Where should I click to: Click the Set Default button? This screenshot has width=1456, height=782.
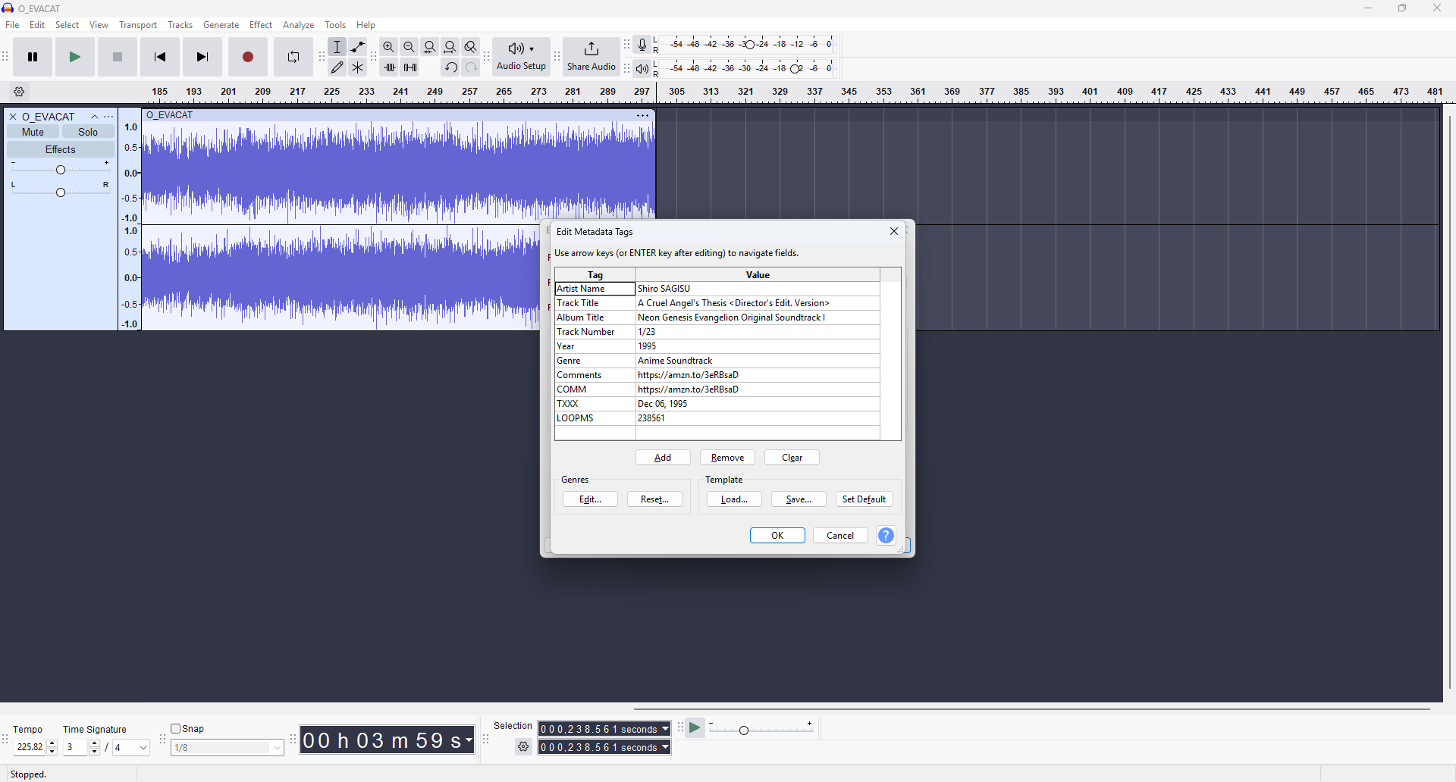864,499
